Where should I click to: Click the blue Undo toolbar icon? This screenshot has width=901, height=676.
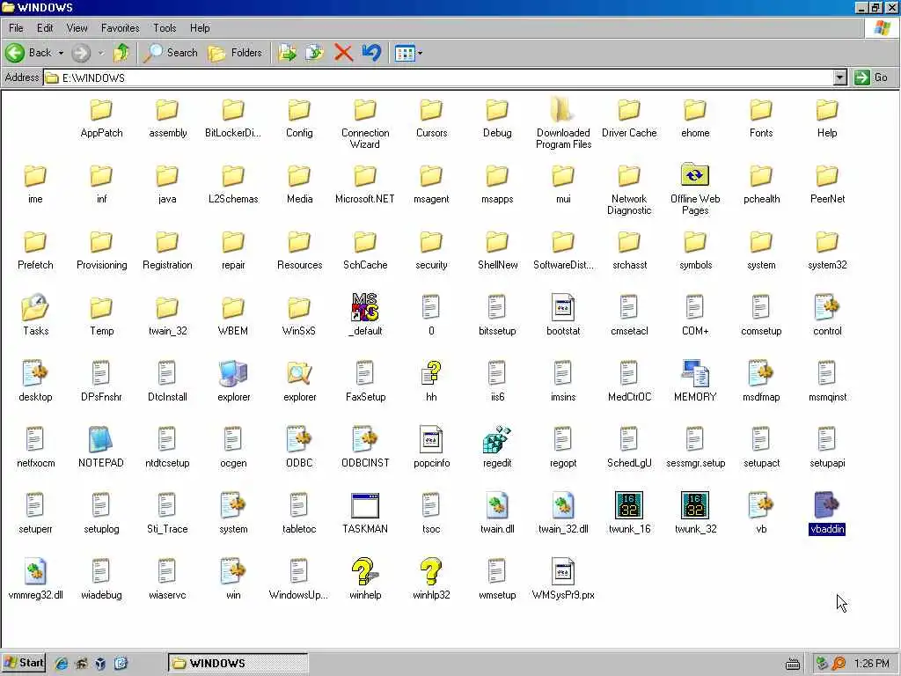(x=372, y=53)
